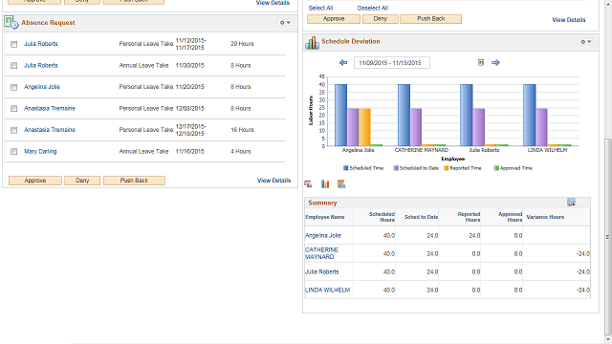
Task: Go to next week in Schedule Deviation
Action: coord(495,62)
